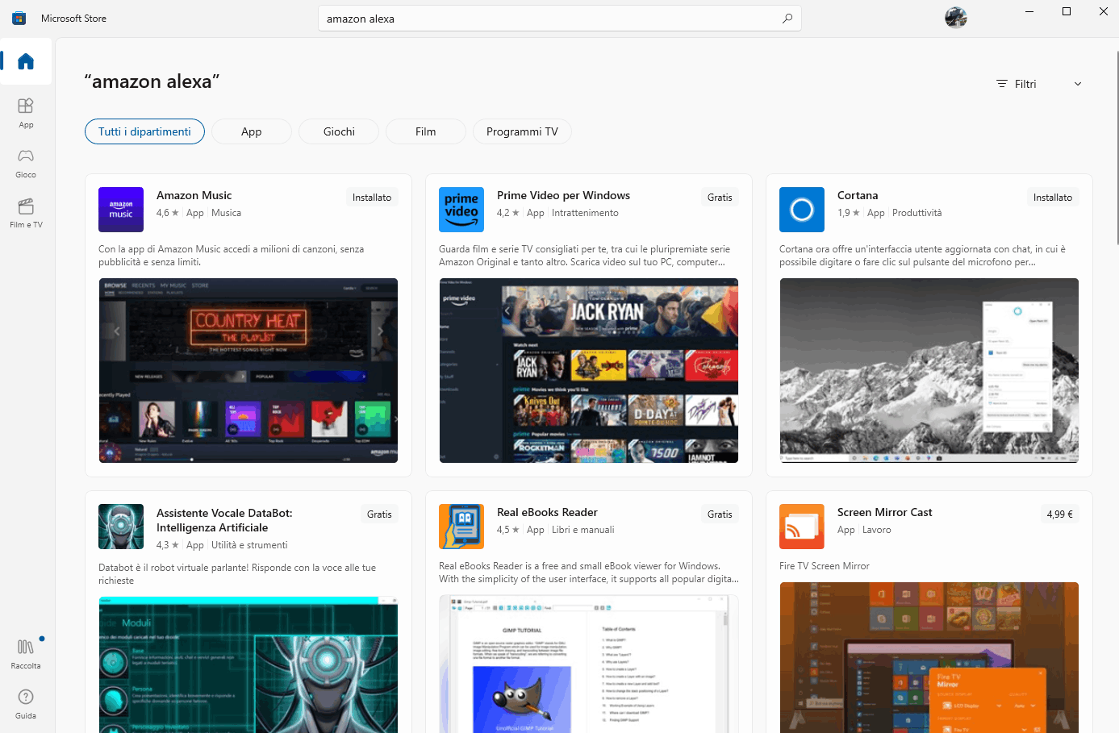Open the Gioco section in sidebar
This screenshot has width=1119, height=733.
[x=26, y=163]
